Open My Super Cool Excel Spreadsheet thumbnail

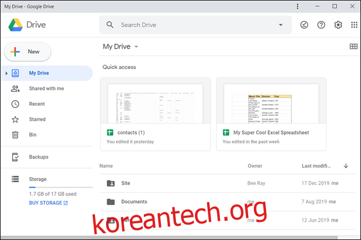pos(271,101)
